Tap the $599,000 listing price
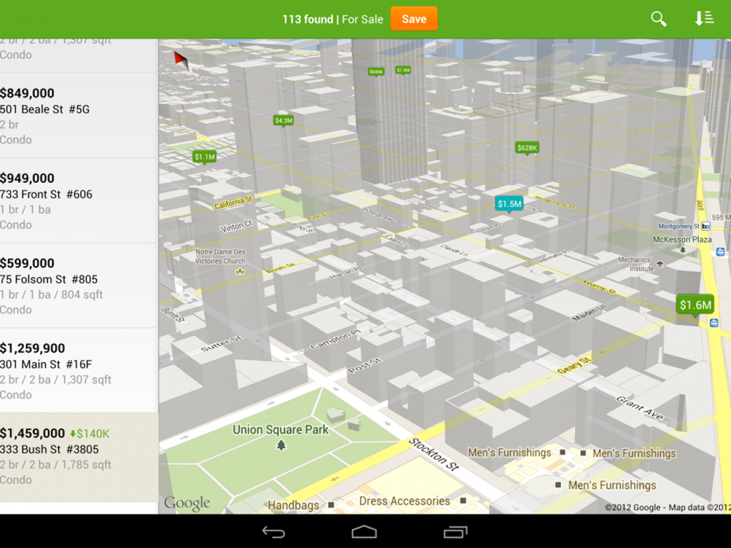Screen dimensions: 731x548 27,263
